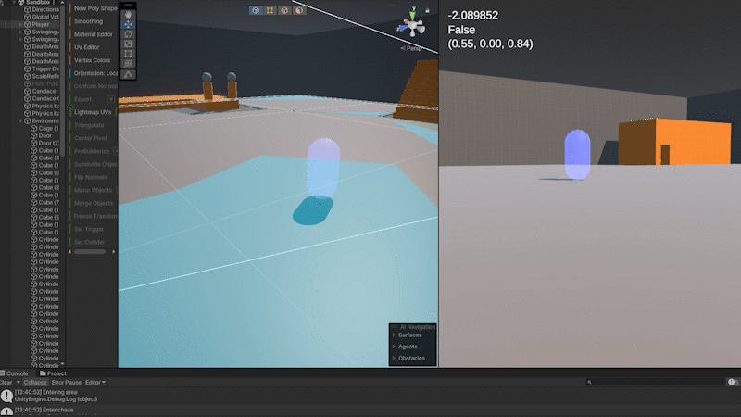Open the ProBuilder Material Editor
This screenshot has width=741, height=417.
(x=93, y=34)
